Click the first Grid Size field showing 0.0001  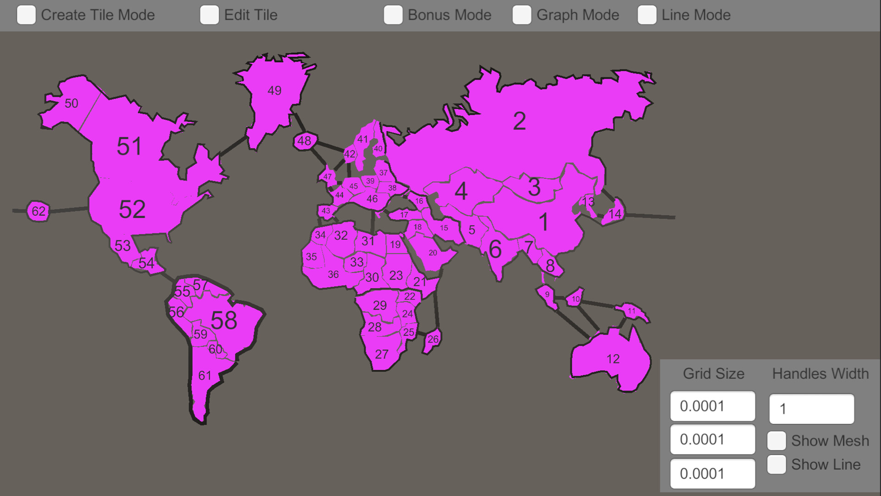(x=713, y=406)
